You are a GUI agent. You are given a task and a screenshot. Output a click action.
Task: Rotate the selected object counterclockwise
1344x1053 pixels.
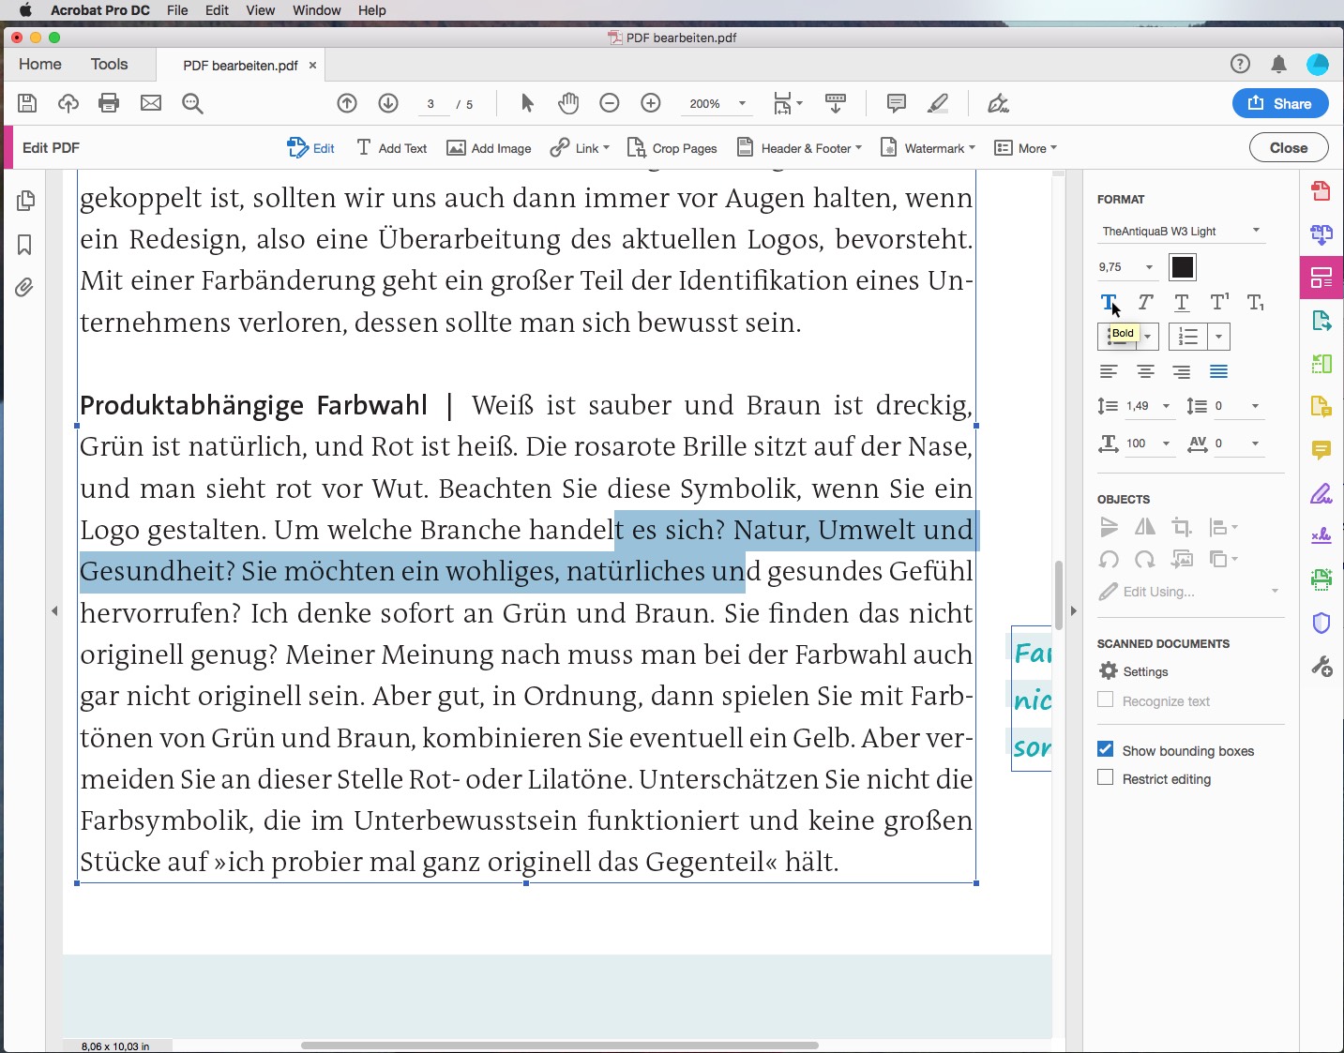(1110, 559)
